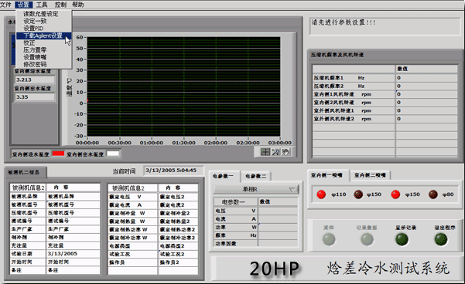Toggle the first red φ110 nozzle LED
465x284 pixels.
click(321, 194)
